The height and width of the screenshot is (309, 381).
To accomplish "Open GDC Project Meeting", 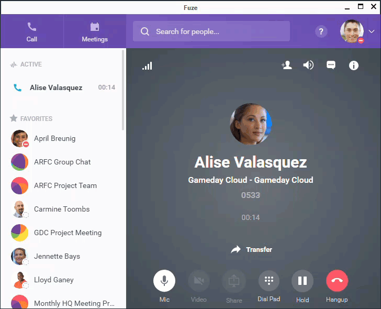I will pos(63,233).
